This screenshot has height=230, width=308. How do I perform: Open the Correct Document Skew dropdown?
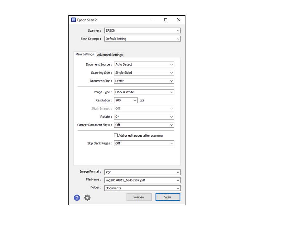coord(144,125)
